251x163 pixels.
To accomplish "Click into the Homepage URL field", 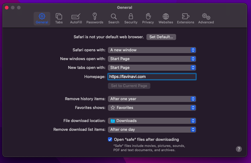I will click(152, 76).
